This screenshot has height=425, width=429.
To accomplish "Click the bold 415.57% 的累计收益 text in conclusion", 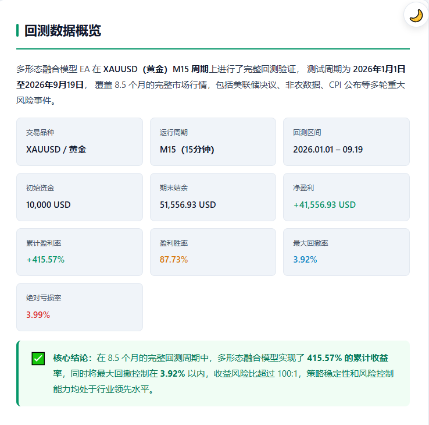I will pyautogui.click(x=348, y=358).
